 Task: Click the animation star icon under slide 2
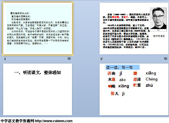click(166, 59)
